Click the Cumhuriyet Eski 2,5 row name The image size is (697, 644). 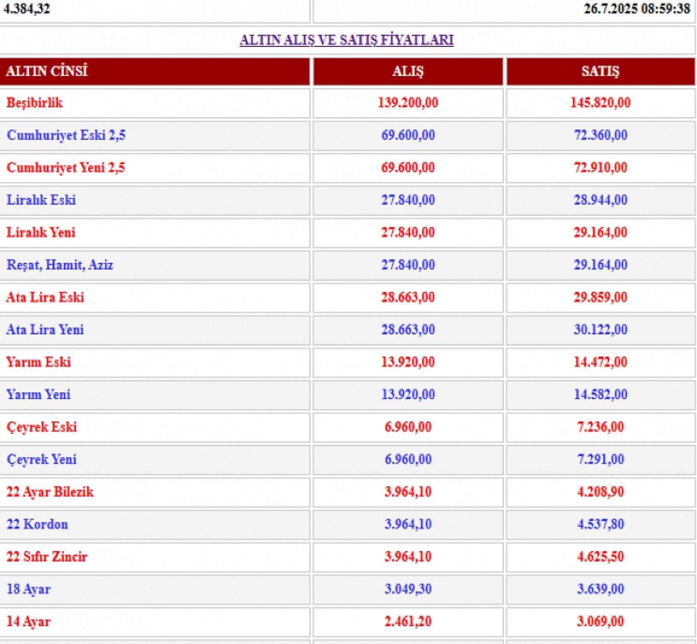66,135
